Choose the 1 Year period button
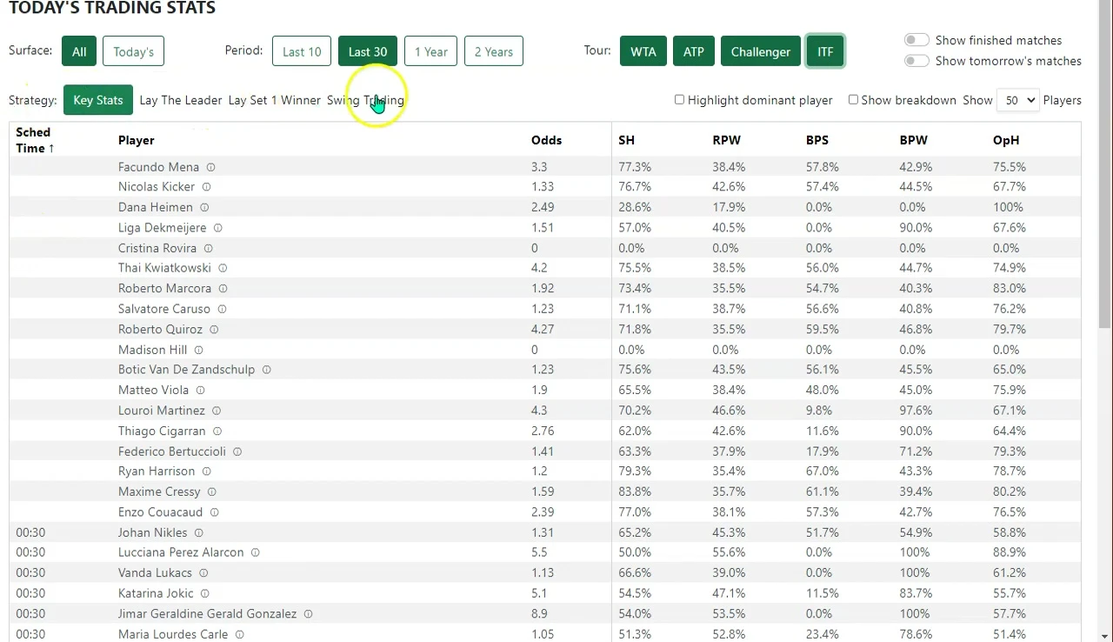 pos(431,51)
